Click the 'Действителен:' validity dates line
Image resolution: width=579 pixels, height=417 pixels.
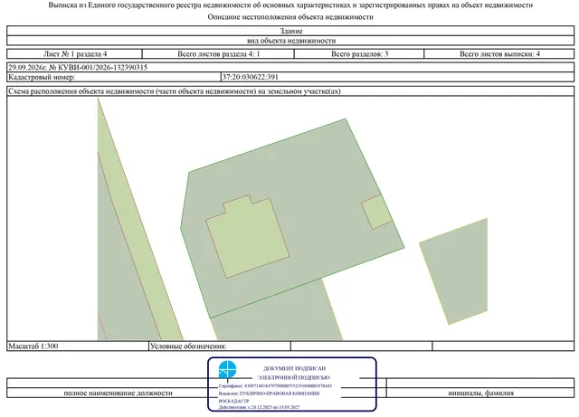259,407
